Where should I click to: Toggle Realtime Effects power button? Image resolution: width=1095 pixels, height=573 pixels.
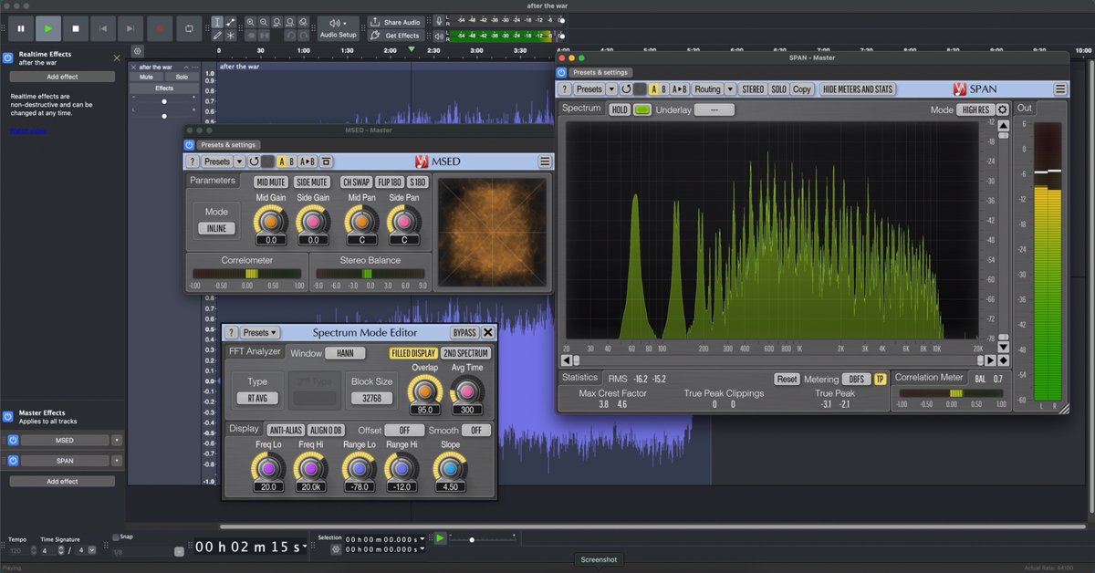pos(8,57)
